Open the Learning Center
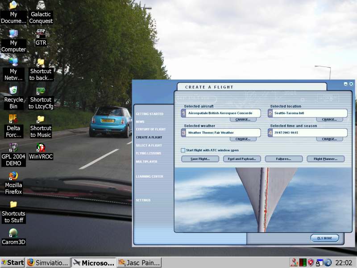 tap(149, 176)
